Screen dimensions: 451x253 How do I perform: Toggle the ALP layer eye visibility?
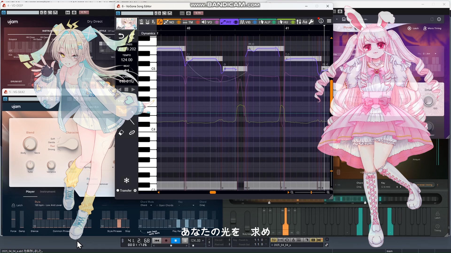pyautogui.click(x=274, y=22)
